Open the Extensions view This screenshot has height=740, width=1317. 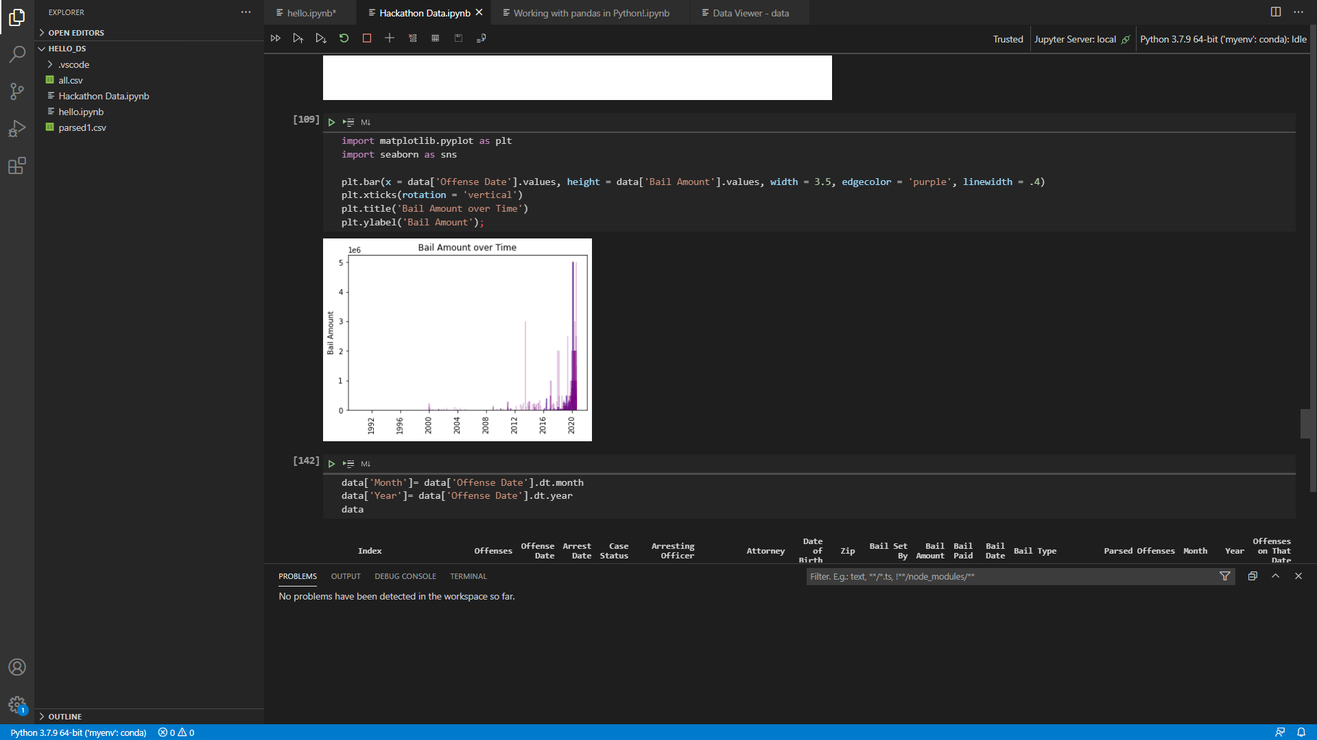17,166
